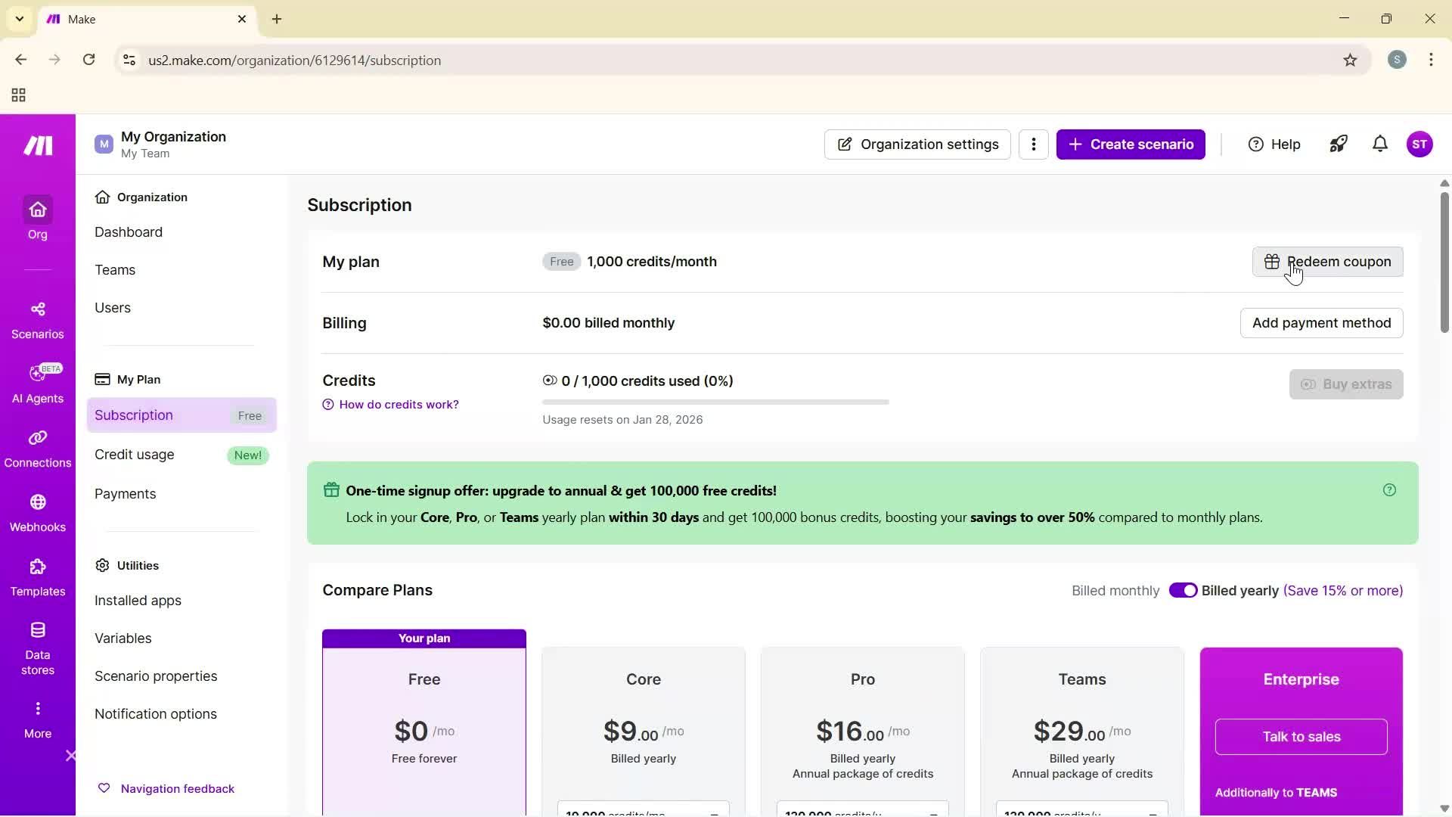Click the rocket icon next to Help
Image resolution: width=1452 pixels, height=817 pixels.
(1339, 144)
